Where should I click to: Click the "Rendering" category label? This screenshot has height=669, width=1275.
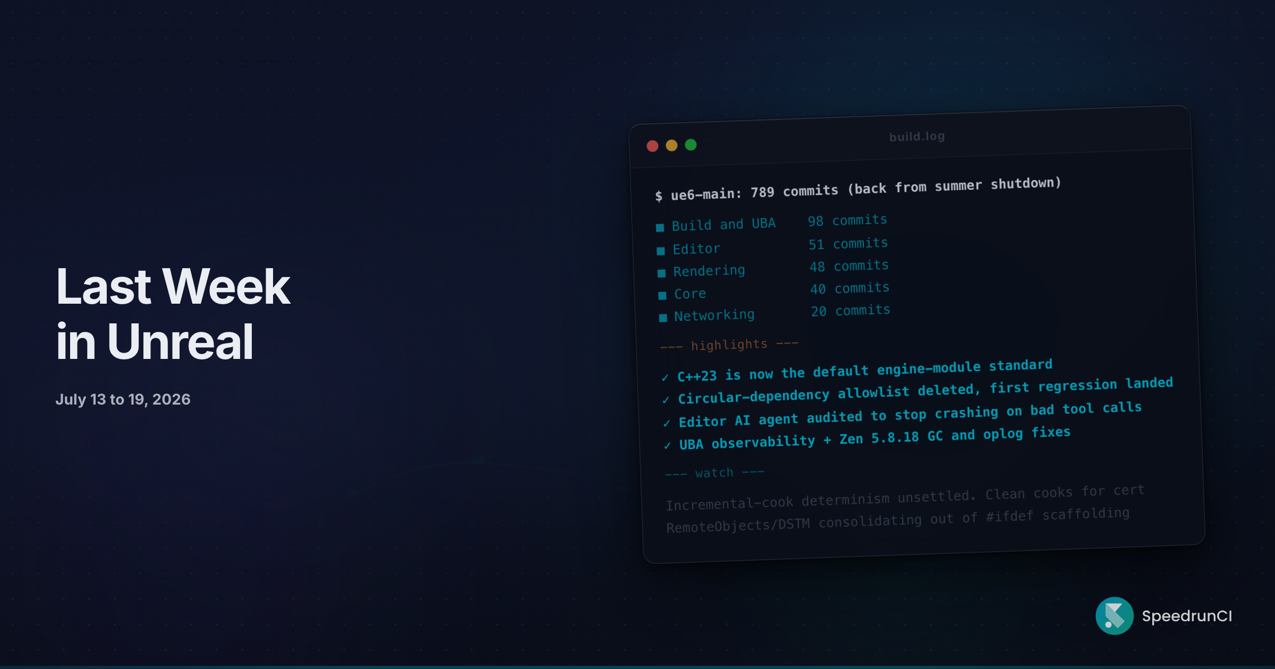click(x=709, y=271)
